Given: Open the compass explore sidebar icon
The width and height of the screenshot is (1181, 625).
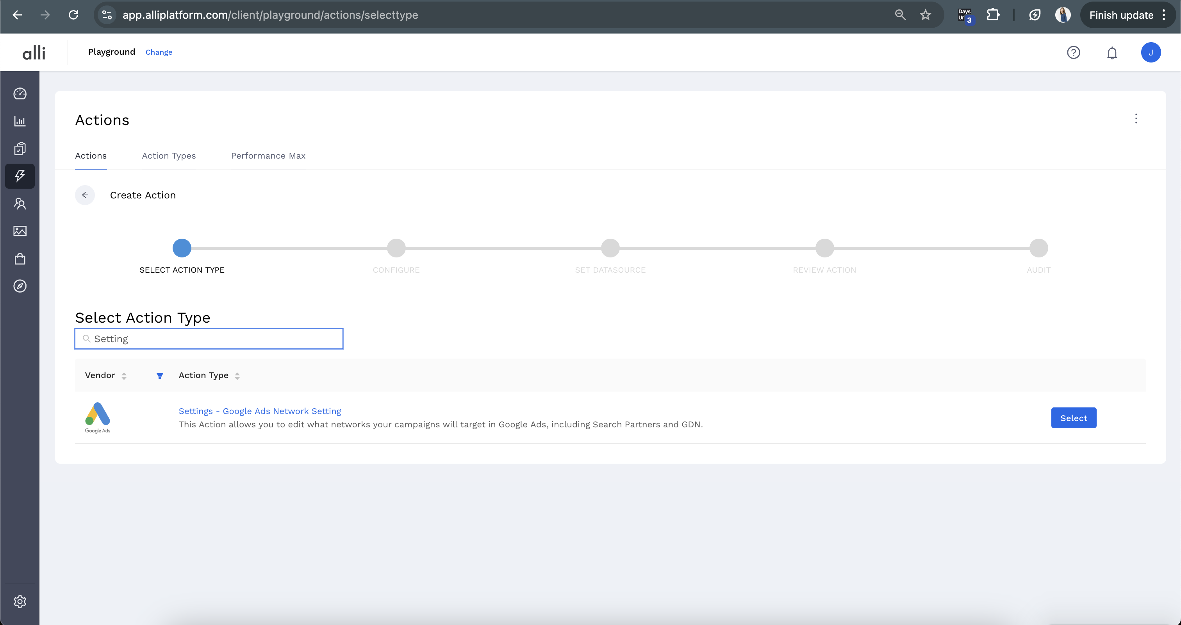Looking at the screenshot, I should pyautogui.click(x=20, y=286).
